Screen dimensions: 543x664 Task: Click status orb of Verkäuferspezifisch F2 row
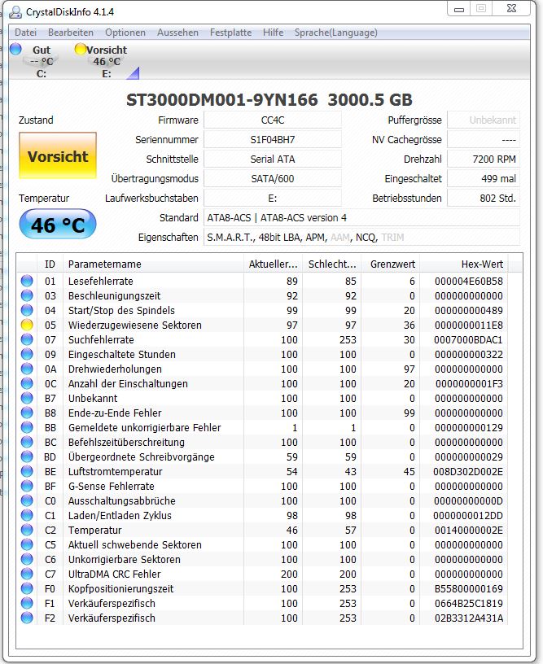point(27,618)
